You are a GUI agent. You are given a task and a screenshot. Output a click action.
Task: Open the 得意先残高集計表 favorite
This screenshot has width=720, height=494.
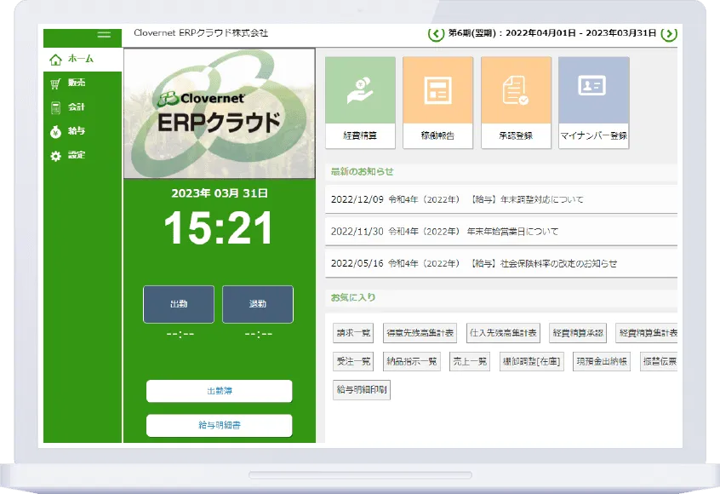pyautogui.click(x=420, y=333)
